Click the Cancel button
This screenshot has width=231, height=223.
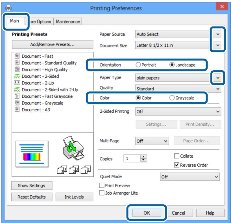[x=178, y=213]
